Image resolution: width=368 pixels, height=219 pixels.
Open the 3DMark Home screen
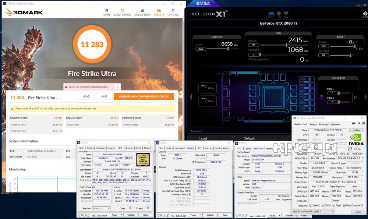click(106, 12)
